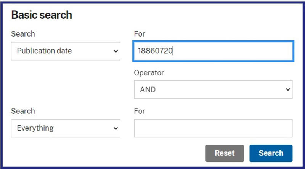The width and height of the screenshot is (305, 169).
Task: Click the For label above the date field
Action: point(140,34)
